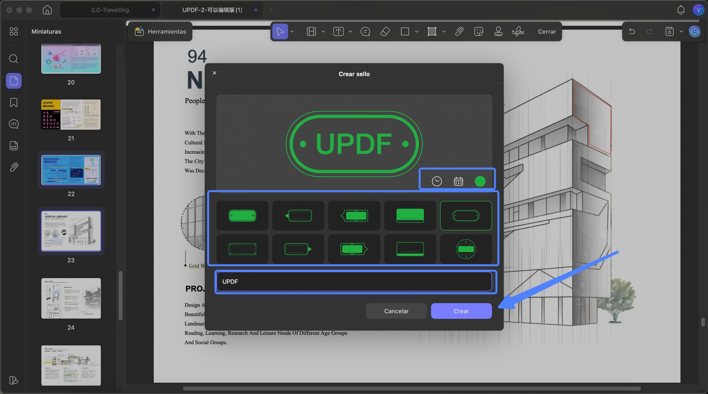Open the thumbnails grid icon in the sidebar

click(x=14, y=31)
